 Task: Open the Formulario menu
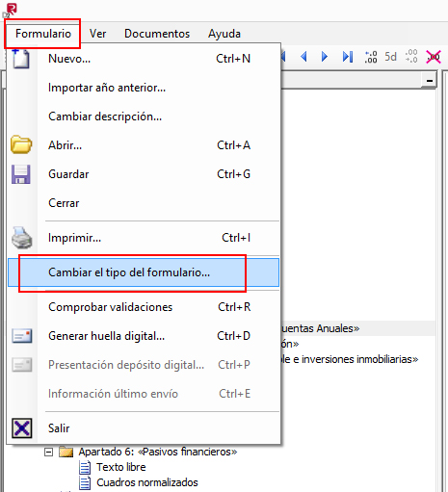tap(43, 34)
